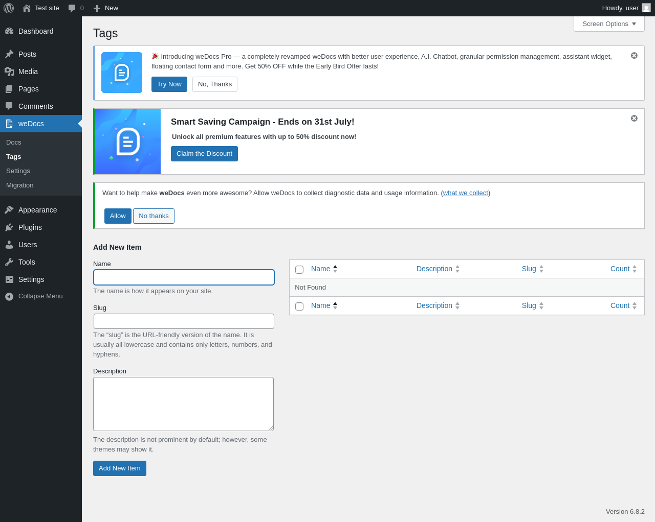
Task: Toggle select-all checkbox in table header
Action: click(x=299, y=270)
